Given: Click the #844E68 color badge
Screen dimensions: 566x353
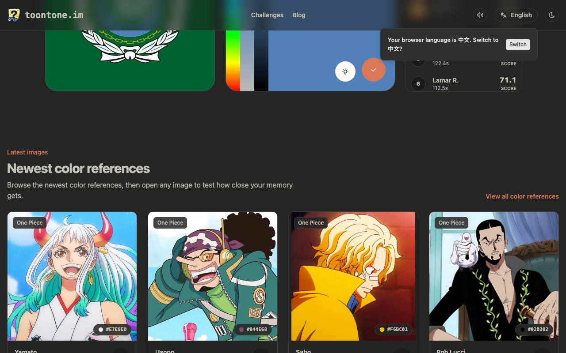Looking at the screenshot, I should (253, 329).
